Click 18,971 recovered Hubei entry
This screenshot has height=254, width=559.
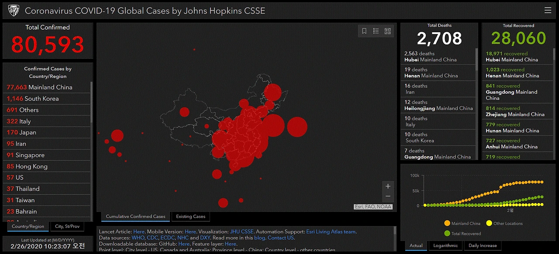[x=518, y=57]
